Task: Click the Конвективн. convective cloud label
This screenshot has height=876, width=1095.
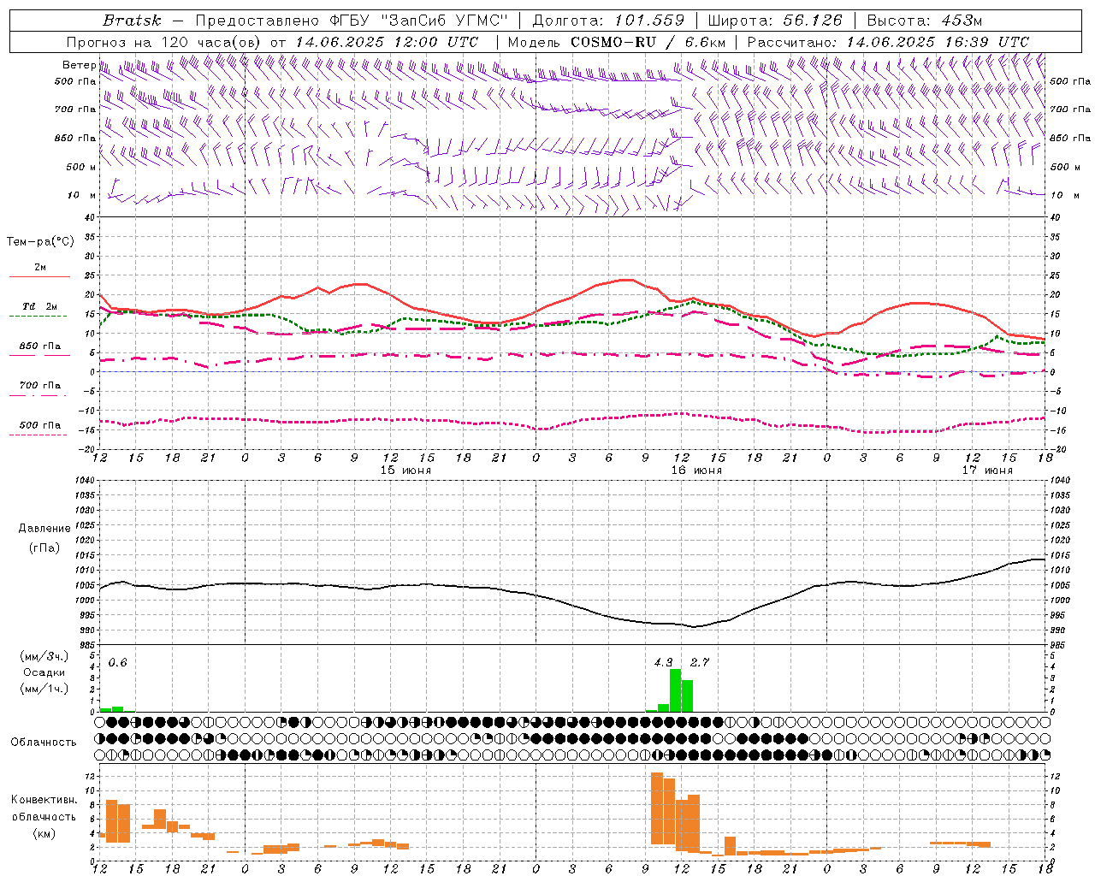Action: click(x=44, y=800)
